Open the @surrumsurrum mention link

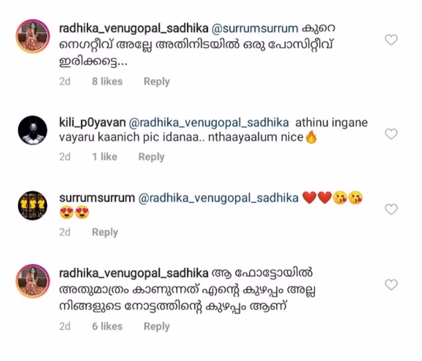(255, 29)
